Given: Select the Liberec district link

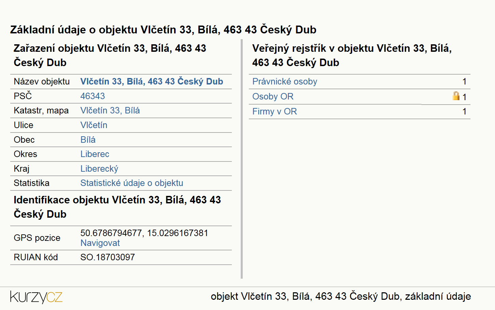Looking at the screenshot, I should (x=95, y=154).
